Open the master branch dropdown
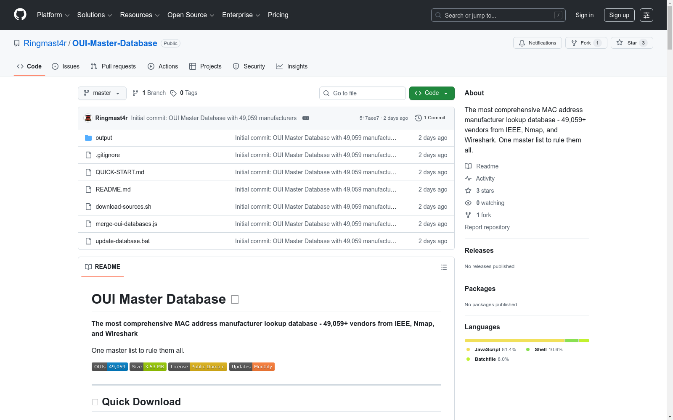This screenshot has height=420, width=673. click(x=102, y=93)
